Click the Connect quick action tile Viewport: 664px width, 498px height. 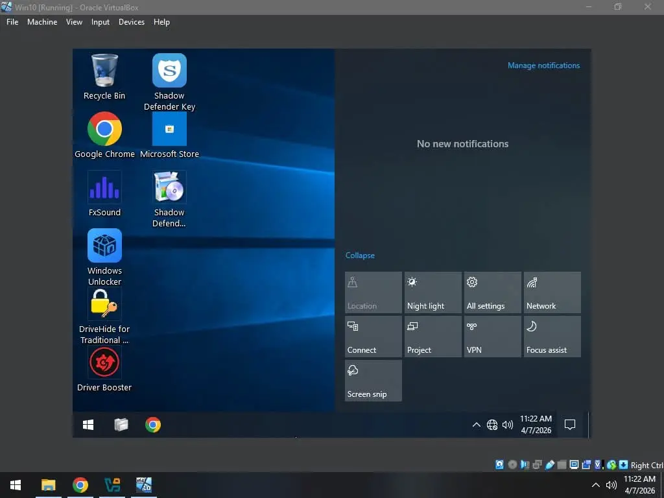click(x=373, y=337)
